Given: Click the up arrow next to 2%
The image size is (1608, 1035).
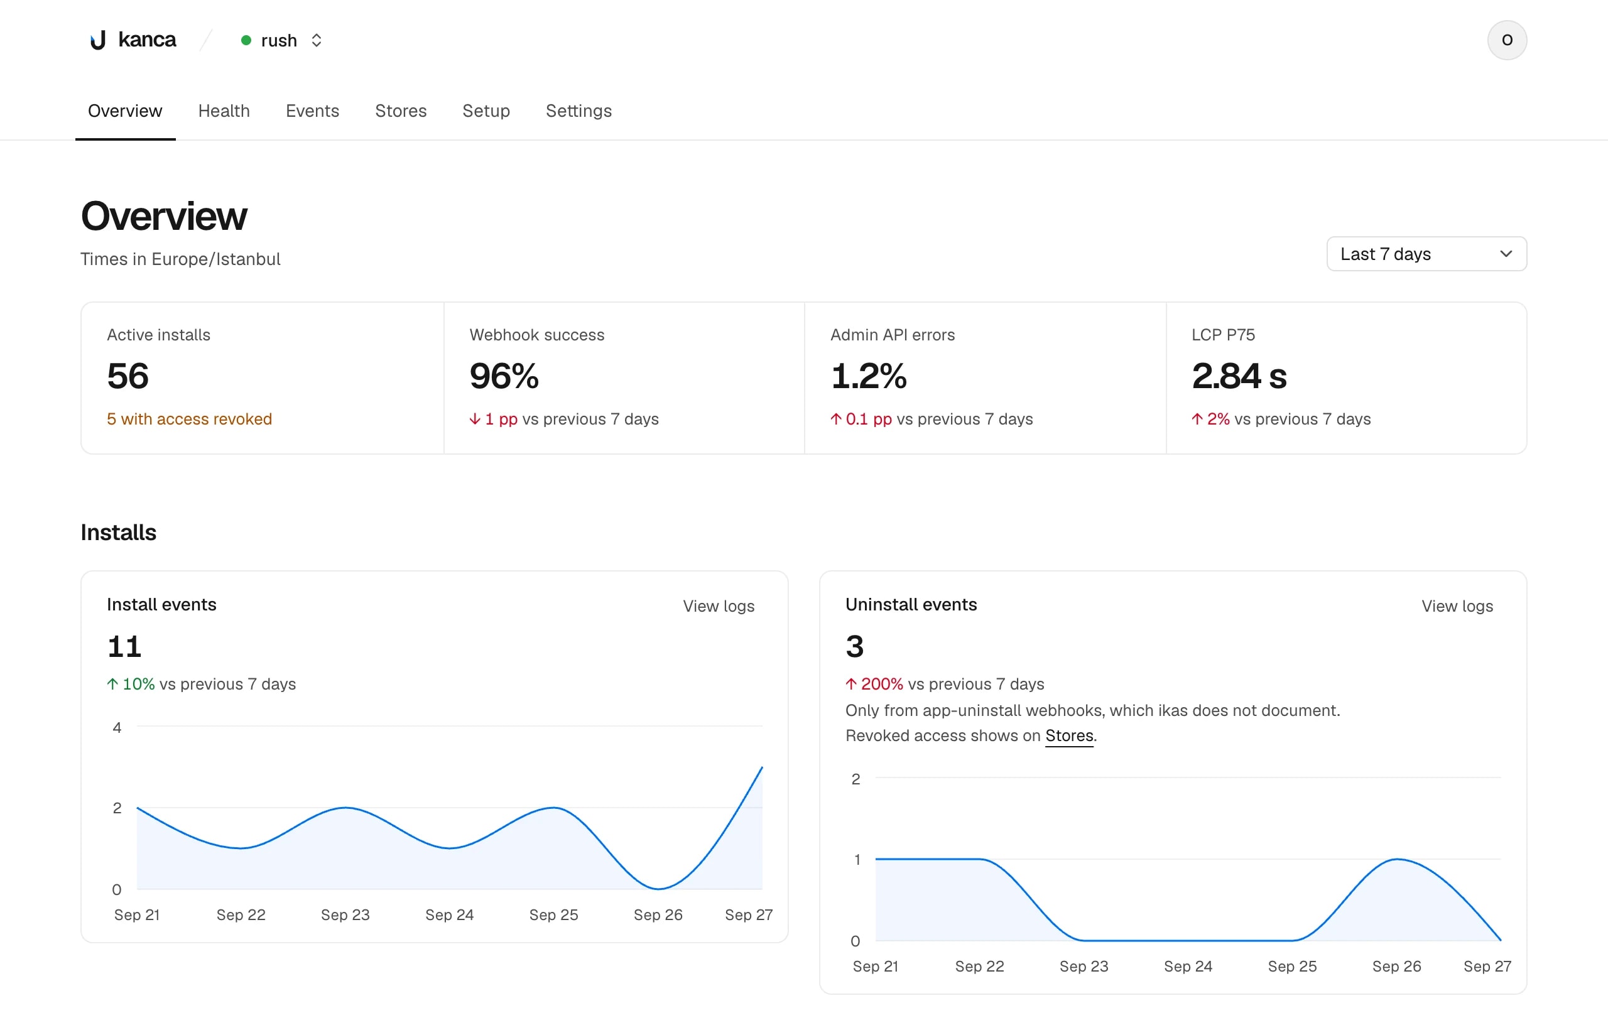Looking at the screenshot, I should pos(1197,420).
